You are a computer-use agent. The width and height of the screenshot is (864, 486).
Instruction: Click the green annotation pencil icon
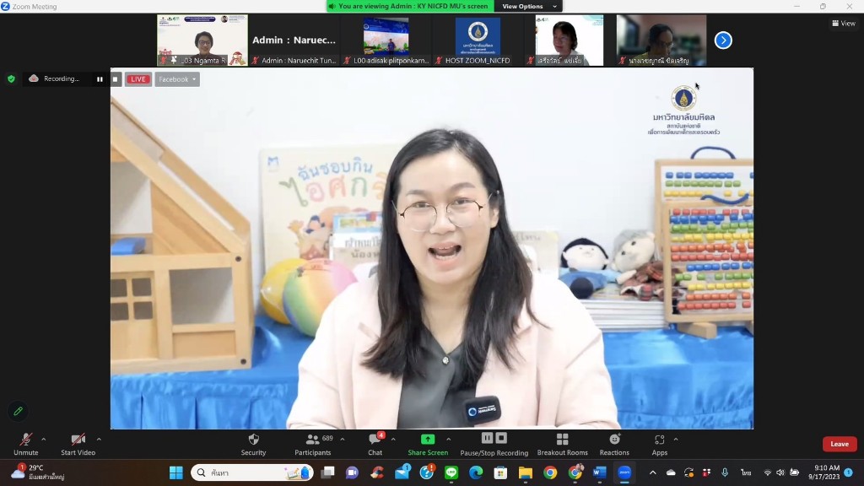point(19,411)
